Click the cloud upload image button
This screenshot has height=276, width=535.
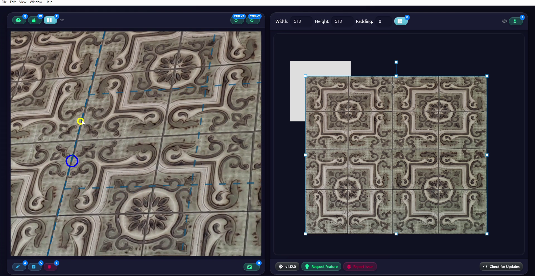pos(19,20)
